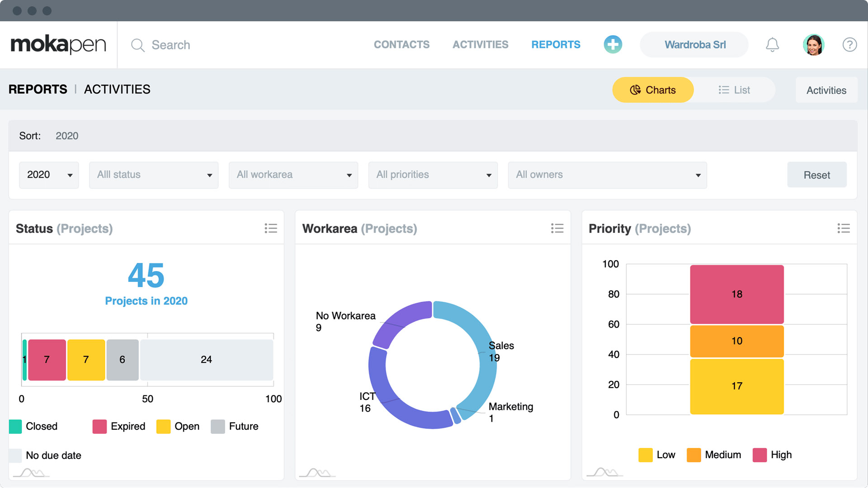The width and height of the screenshot is (868, 488).
Task: Switch report view to List
Action: tap(734, 89)
